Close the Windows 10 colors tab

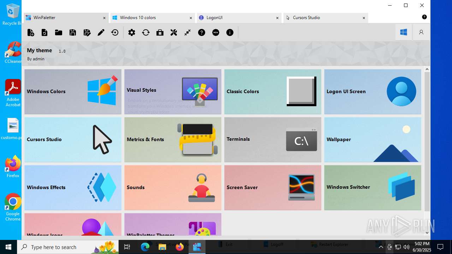pos(191,18)
